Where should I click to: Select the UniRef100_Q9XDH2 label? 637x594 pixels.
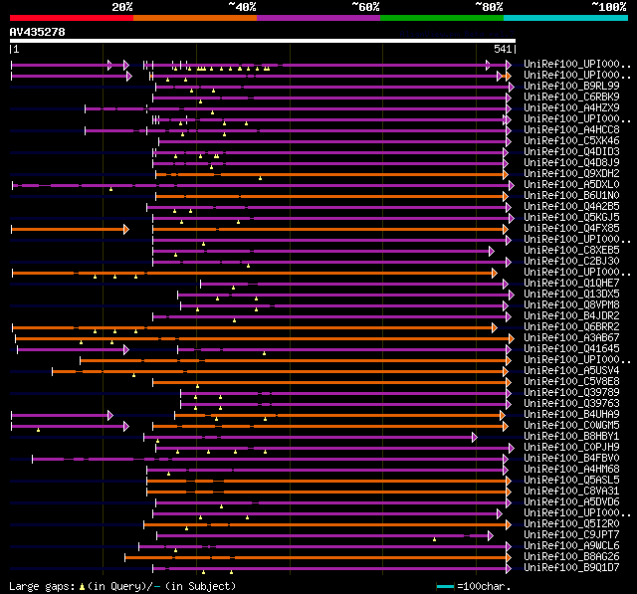[x=571, y=174]
